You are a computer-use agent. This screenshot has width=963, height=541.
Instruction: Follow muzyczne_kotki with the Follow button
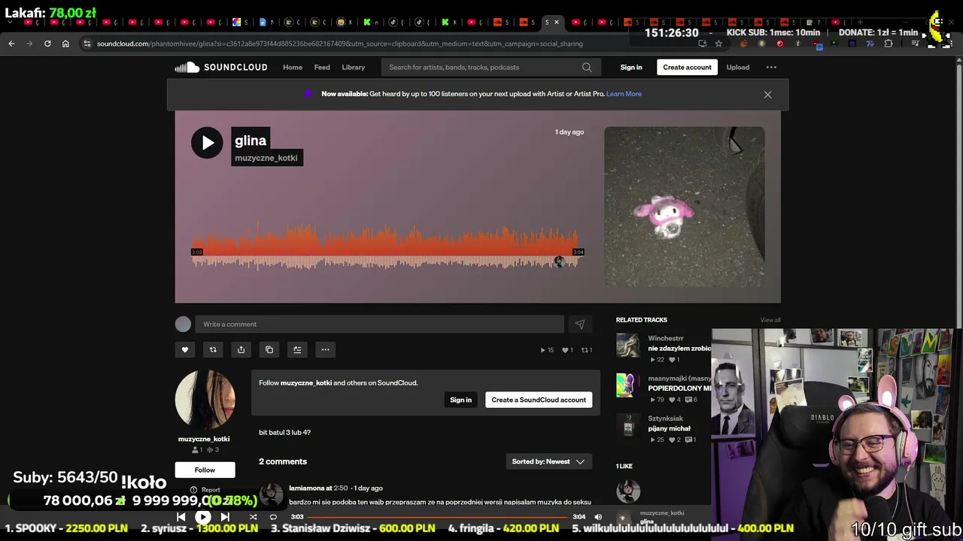(x=205, y=470)
